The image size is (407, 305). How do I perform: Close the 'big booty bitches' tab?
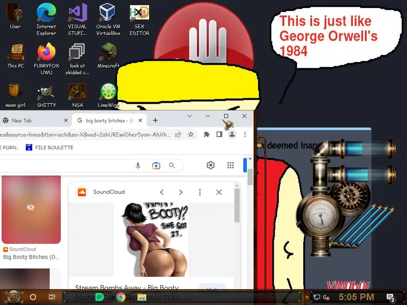pyautogui.click(x=140, y=121)
